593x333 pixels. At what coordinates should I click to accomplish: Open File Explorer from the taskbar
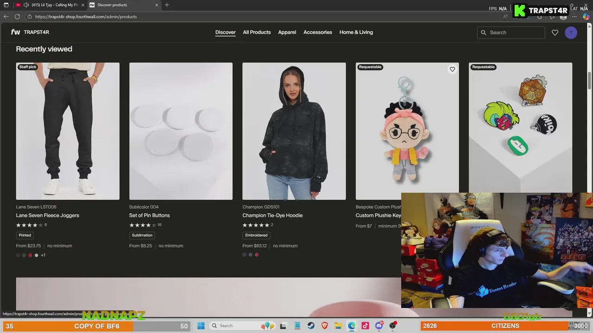coord(338,326)
